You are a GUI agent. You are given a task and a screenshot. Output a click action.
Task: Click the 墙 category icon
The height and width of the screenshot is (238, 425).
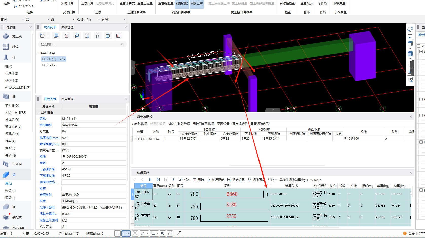click(x=6, y=96)
